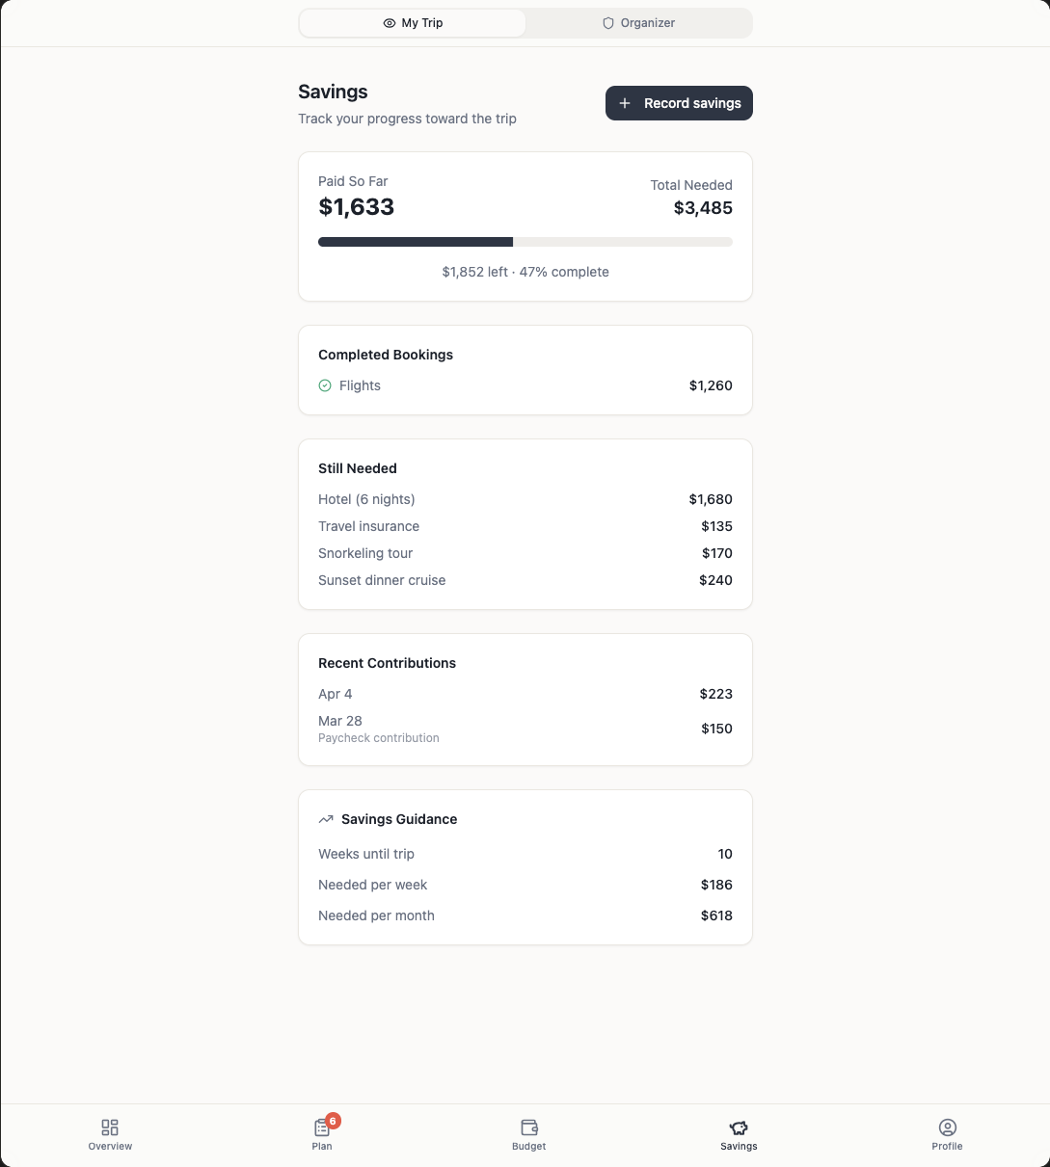The width and height of the screenshot is (1050, 1167).
Task: Open the Profile user icon
Action: [947, 1127]
